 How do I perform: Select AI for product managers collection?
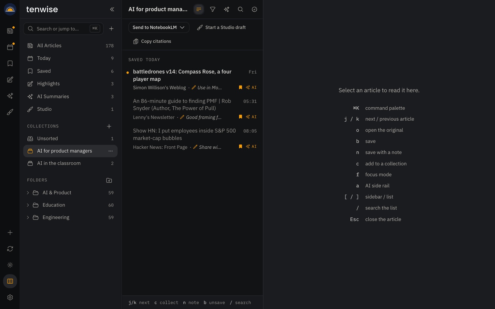[x=70, y=151]
